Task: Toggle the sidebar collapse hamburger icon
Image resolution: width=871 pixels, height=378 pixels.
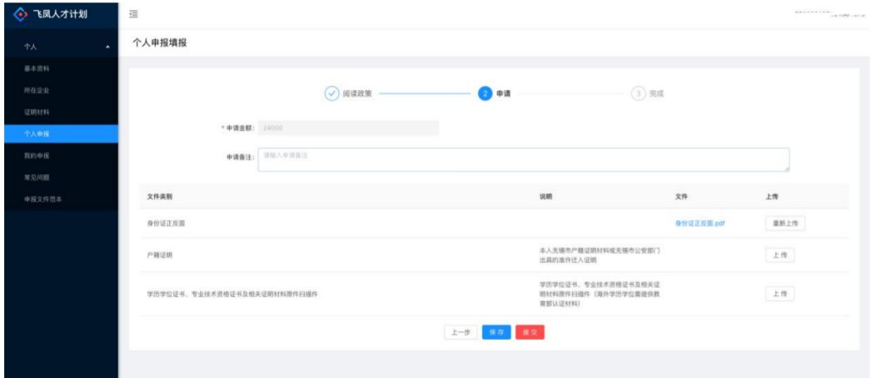Action: pos(134,15)
